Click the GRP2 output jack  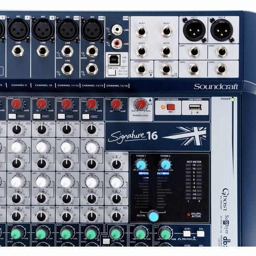tap(222, 52)
